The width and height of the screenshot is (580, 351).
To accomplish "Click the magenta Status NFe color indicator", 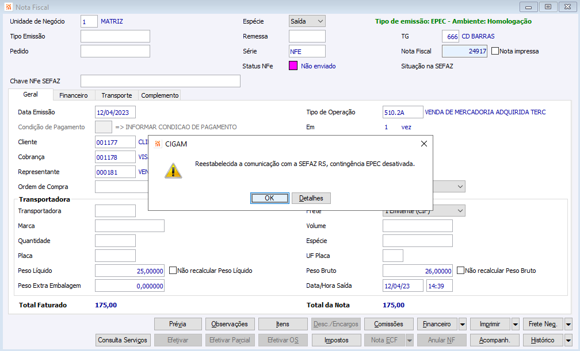I will [293, 65].
